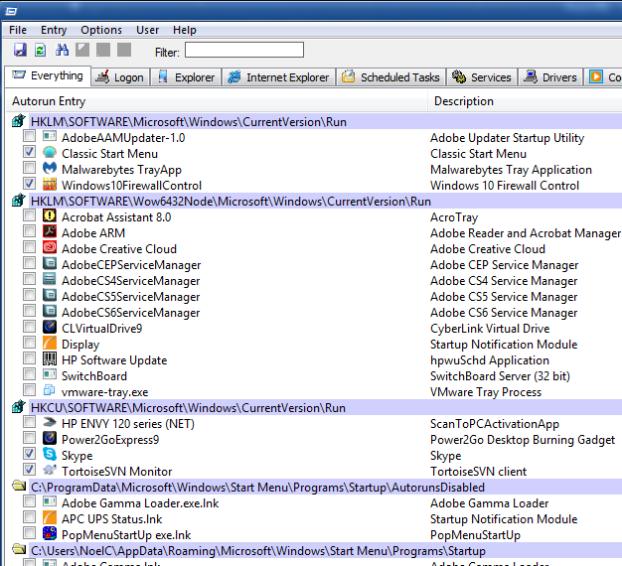622x566 pixels.
Task: Uncheck the TortoiseSVN Monitor checkbox
Action: [x=29, y=470]
